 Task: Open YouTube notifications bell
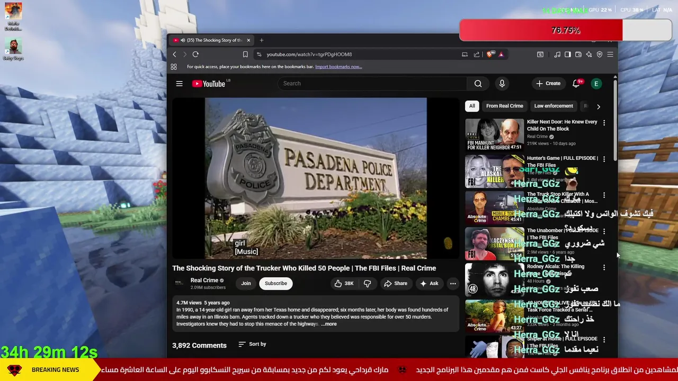(576, 84)
